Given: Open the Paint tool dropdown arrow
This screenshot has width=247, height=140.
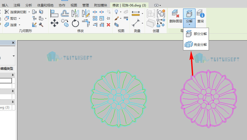Looking at the screenshot, I should click(x=121, y=19).
